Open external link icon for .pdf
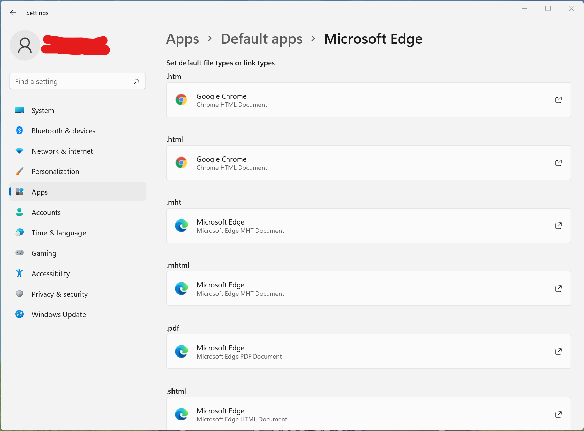 (x=558, y=351)
